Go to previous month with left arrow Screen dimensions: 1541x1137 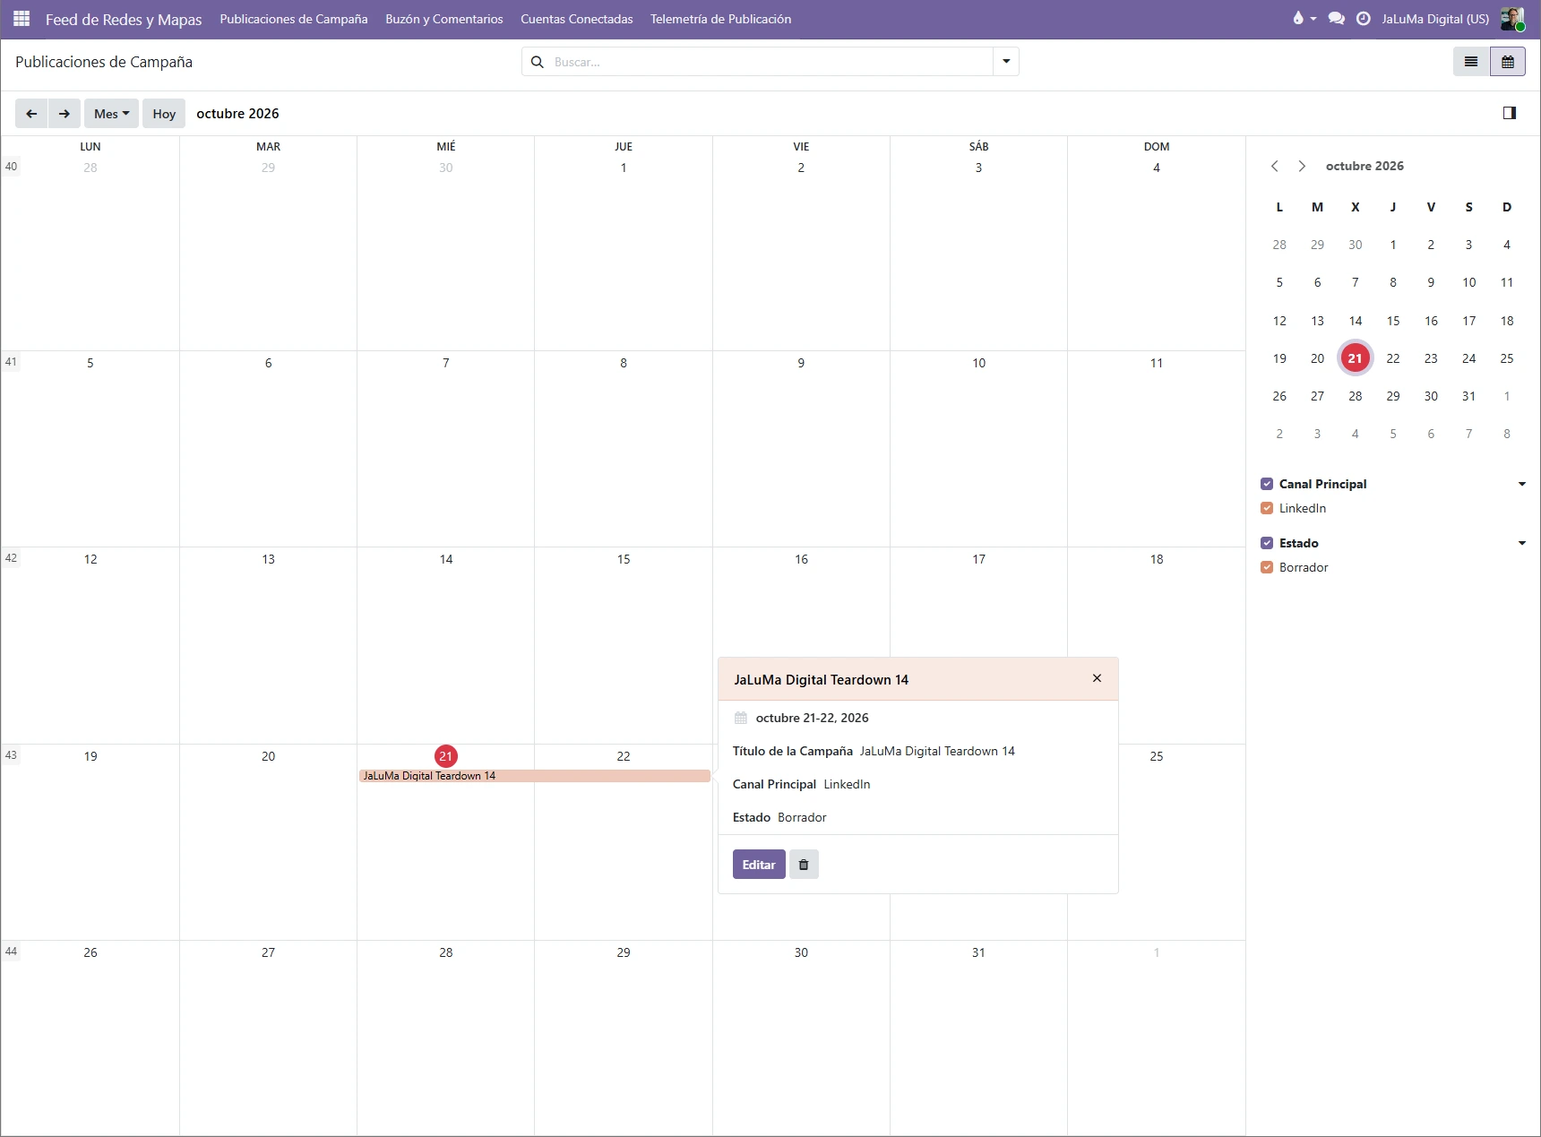[31, 114]
